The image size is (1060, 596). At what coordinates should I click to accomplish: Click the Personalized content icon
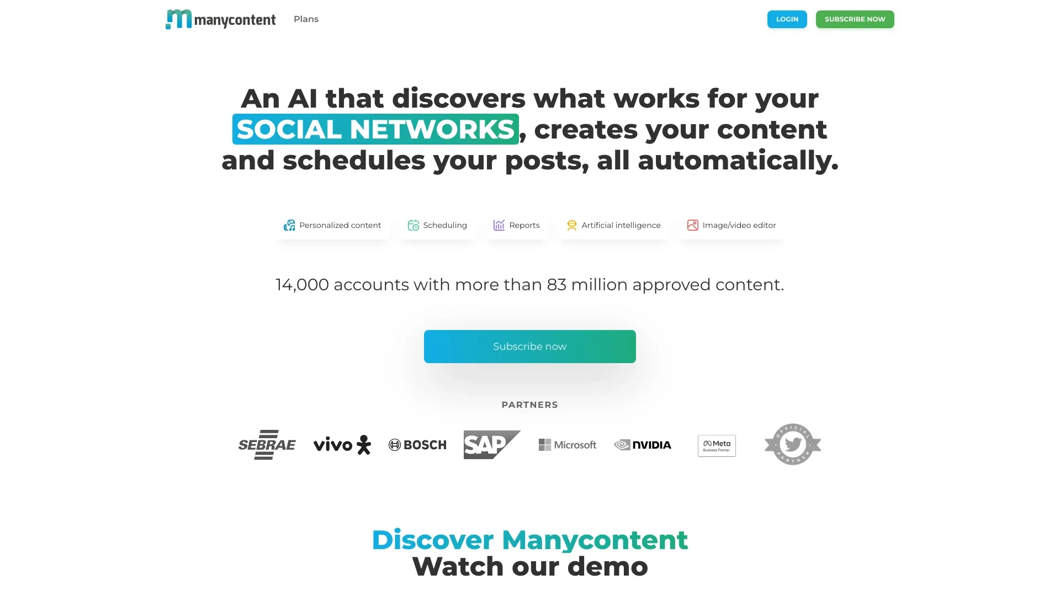(x=289, y=225)
